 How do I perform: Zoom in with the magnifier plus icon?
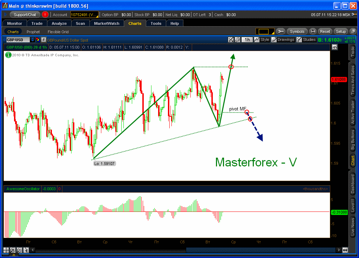13,250
